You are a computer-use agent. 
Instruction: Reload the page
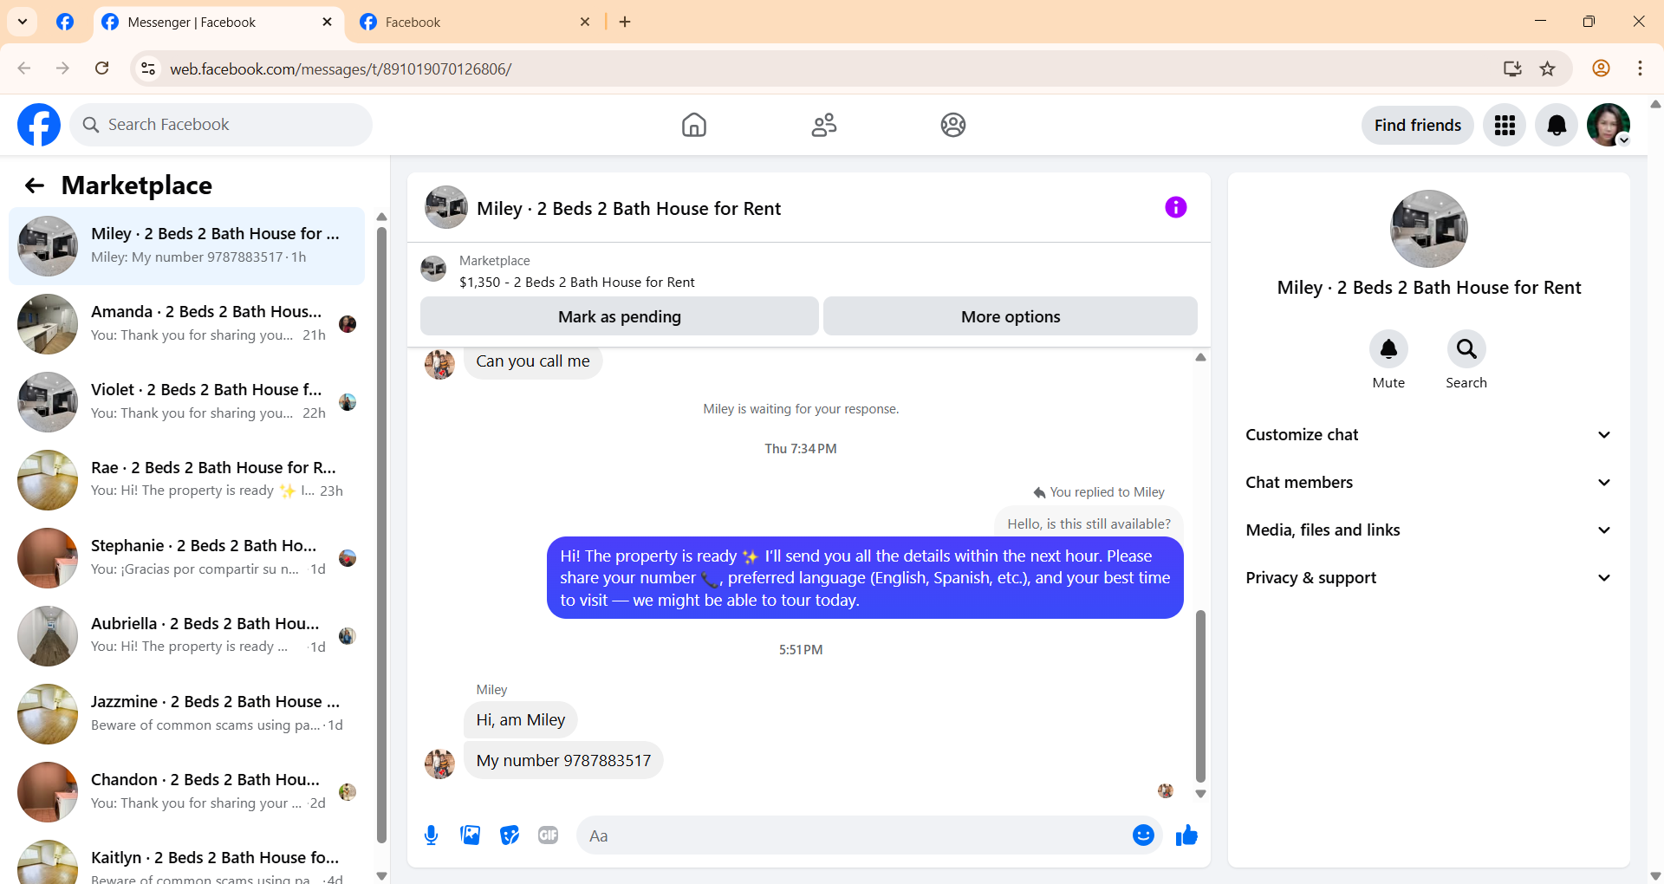point(102,68)
